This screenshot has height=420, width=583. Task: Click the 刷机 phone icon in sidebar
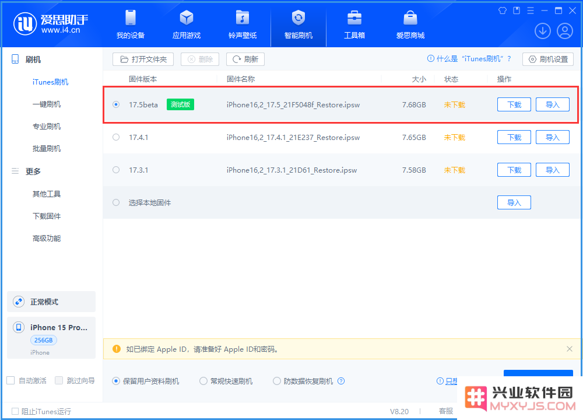[15, 59]
